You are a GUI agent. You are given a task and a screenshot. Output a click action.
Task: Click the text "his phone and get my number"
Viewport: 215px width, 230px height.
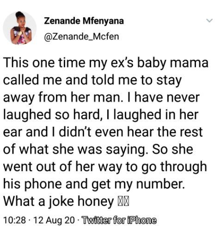coord(93,184)
